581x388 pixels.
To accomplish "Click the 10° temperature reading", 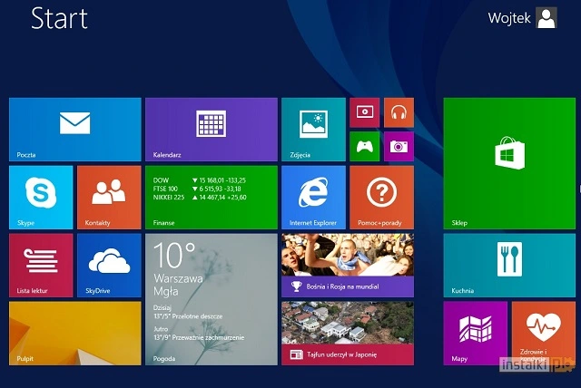I will pos(174,255).
